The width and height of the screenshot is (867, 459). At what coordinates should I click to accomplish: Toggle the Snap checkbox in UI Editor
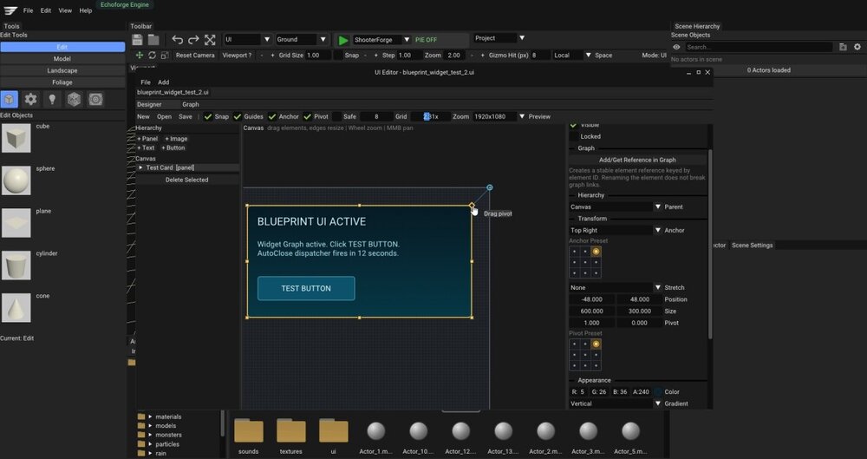tap(208, 117)
